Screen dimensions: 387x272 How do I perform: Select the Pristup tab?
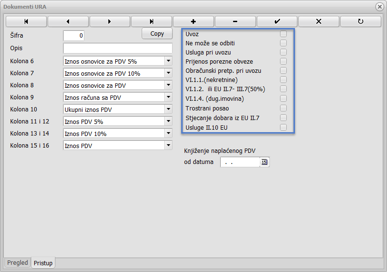[43, 263]
